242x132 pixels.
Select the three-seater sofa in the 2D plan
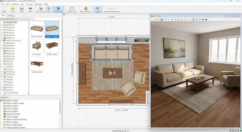click(x=112, y=52)
